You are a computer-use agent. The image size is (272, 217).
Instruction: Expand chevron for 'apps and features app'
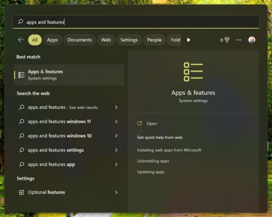pyautogui.click(x=116, y=164)
